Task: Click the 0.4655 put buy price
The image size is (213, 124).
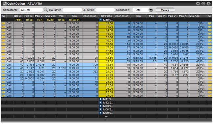Action: [184, 65]
